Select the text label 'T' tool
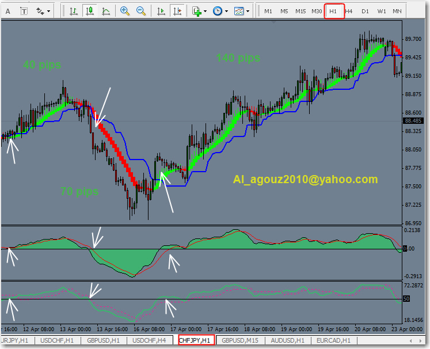The width and height of the screenshot is (430, 349). 24,12
